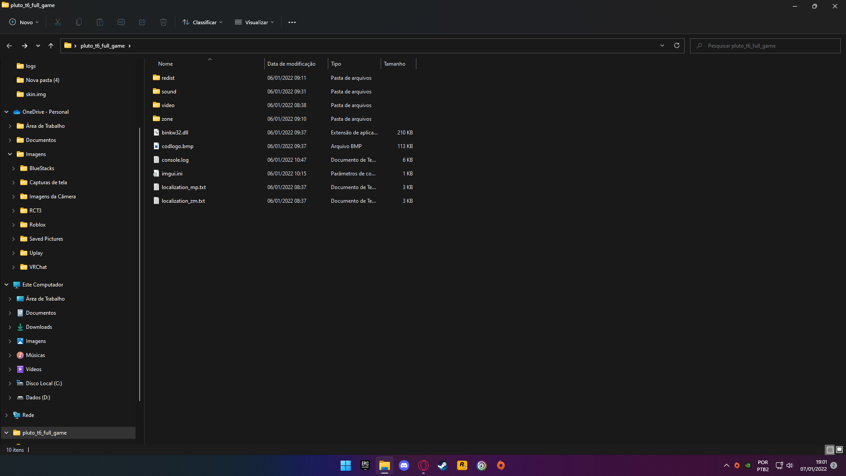Select the localization_zm.txt file

click(183, 201)
